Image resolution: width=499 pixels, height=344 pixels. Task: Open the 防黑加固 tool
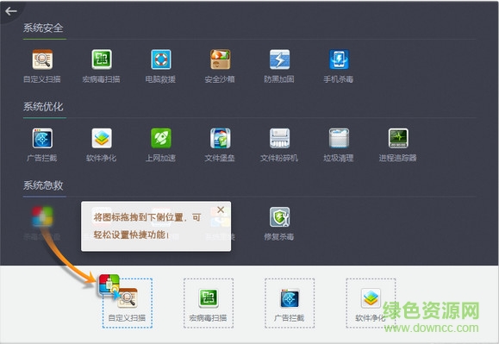click(x=279, y=66)
